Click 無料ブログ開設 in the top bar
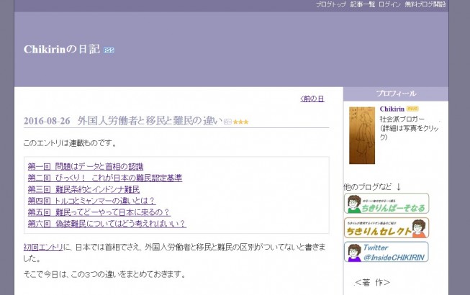The image size is (470, 295). coord(425,4)
